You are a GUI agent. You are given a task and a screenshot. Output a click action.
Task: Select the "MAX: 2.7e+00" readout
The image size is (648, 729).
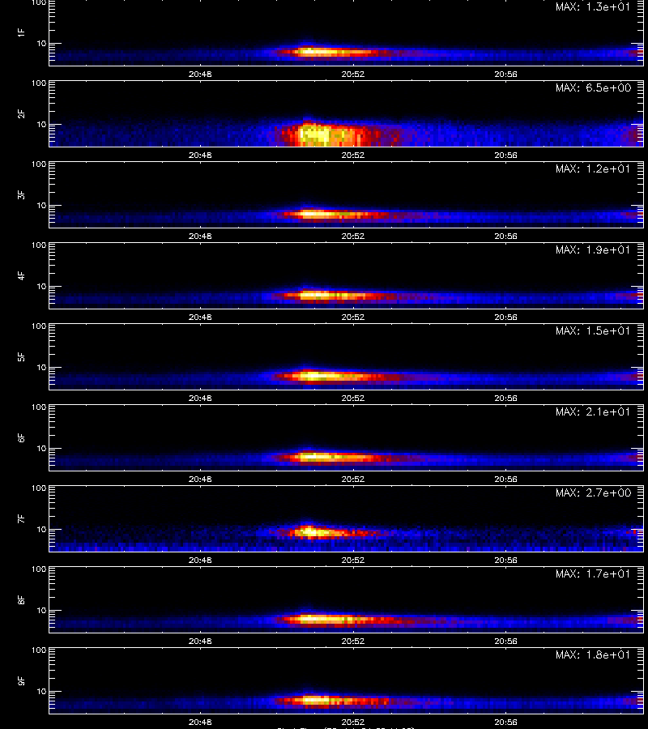[x=593, y=492]
